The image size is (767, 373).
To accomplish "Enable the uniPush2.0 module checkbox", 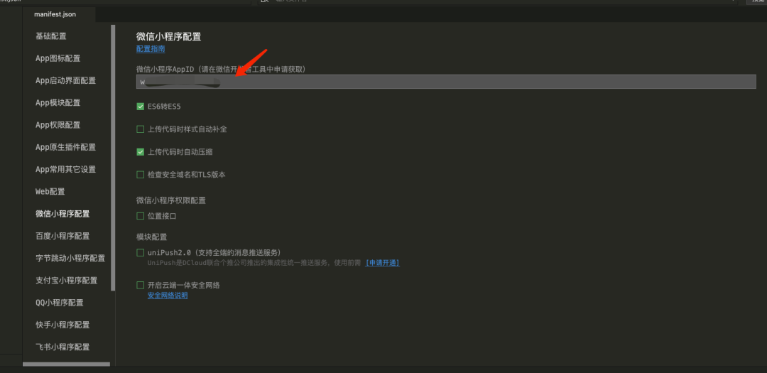I will tap(141, 253).
